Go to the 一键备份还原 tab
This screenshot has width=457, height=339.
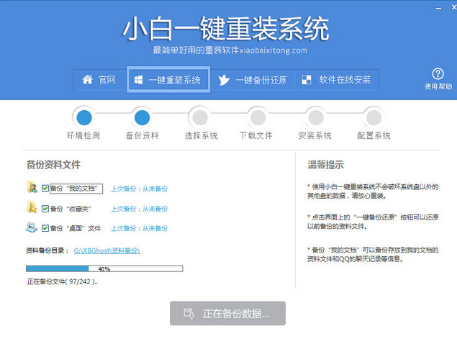point(253,80)
